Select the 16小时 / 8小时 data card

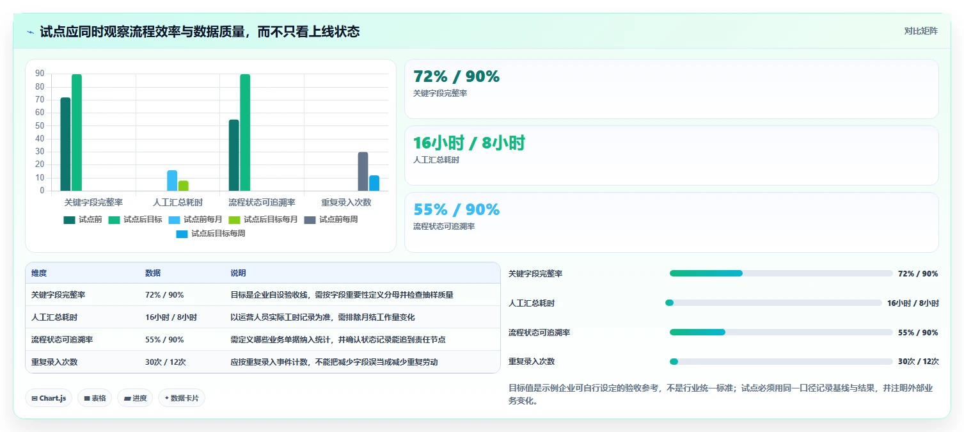[x=671, y=156]
